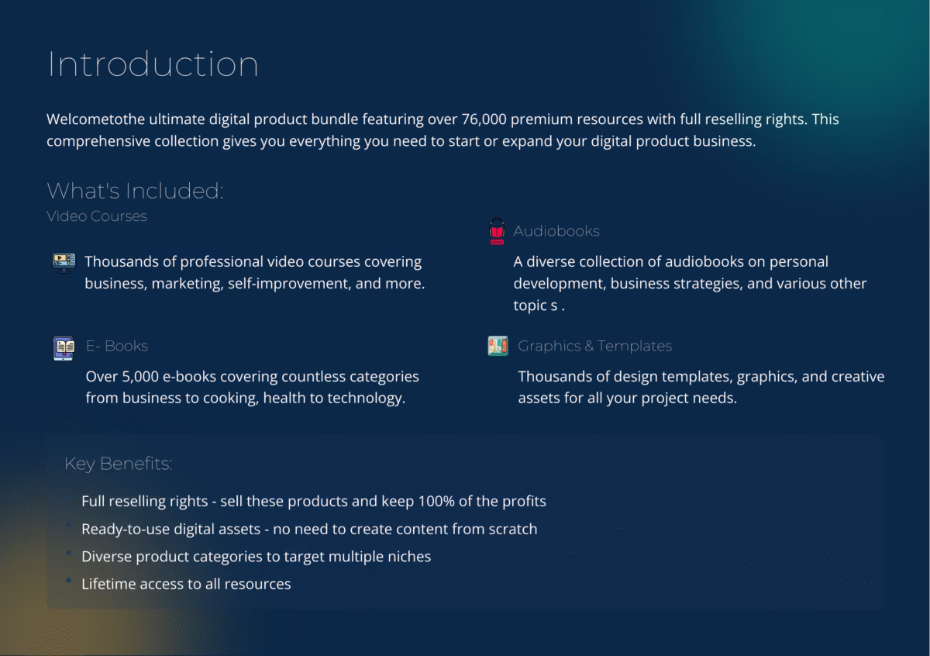The width and height of the screenshot is (930, 656).
Task: Select the What's Included heading
Action: point(135,191)
